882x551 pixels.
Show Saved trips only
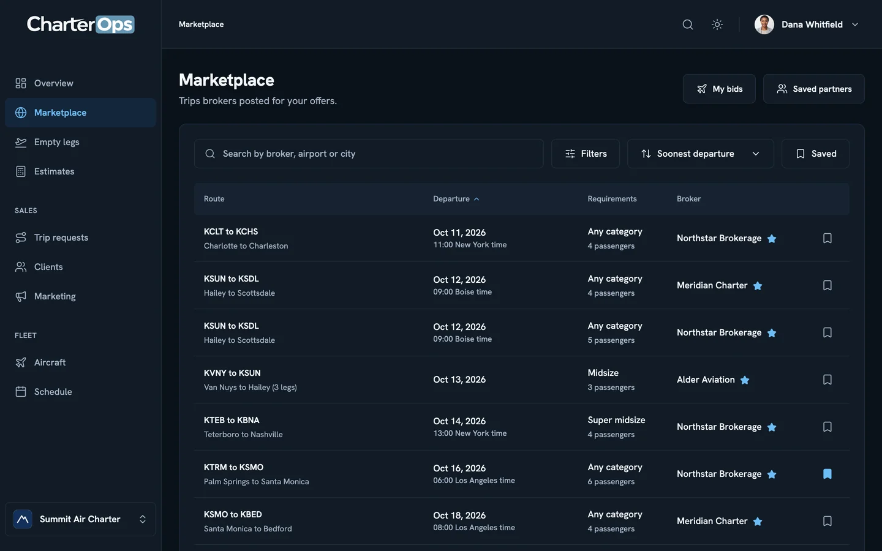coord(815,154)
